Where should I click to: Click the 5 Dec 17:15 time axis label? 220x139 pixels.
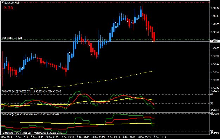click(22, 137)
